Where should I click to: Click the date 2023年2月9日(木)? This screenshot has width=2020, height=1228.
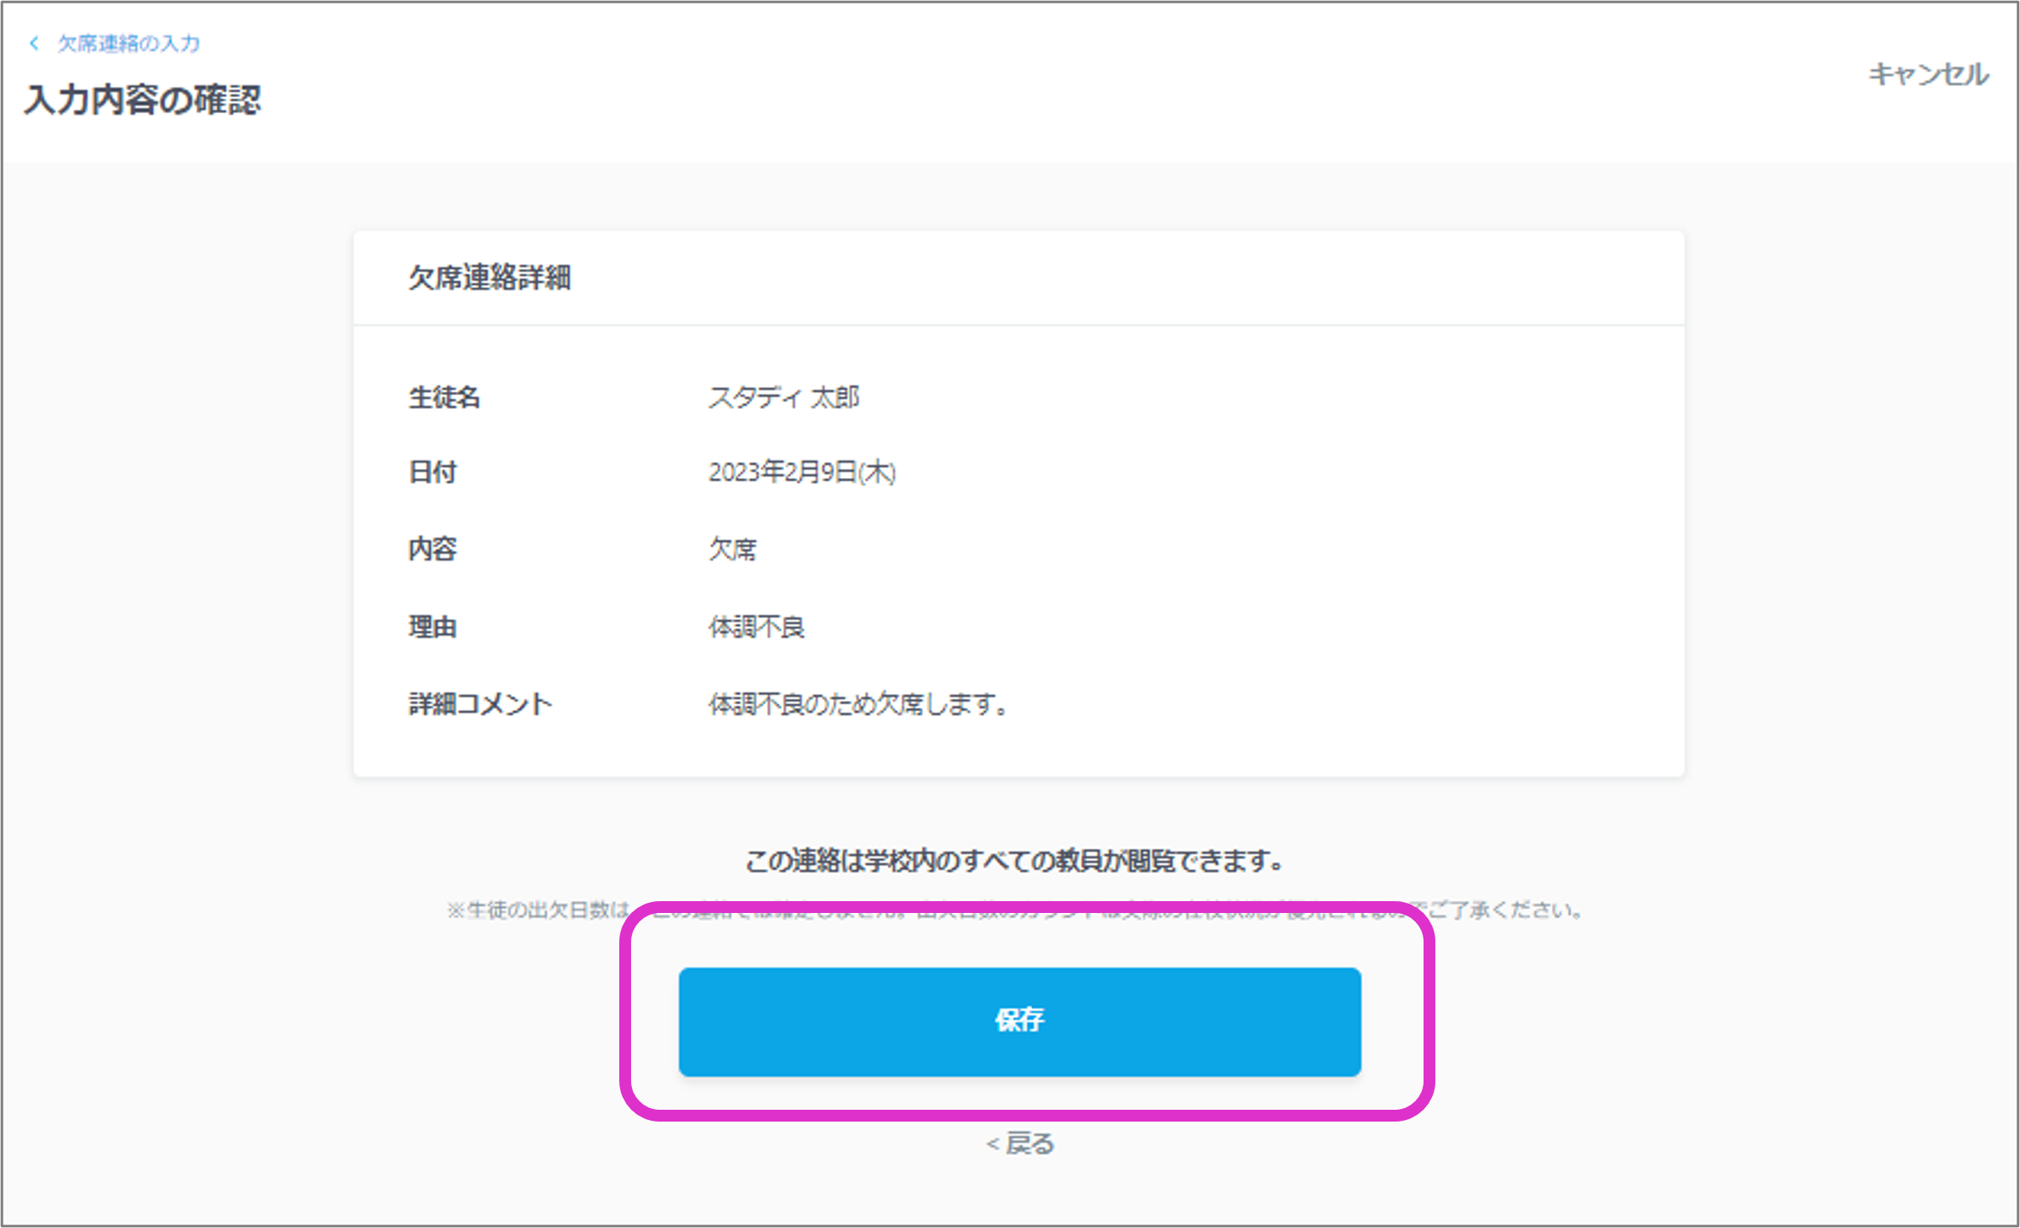click(x=801, y=473)
